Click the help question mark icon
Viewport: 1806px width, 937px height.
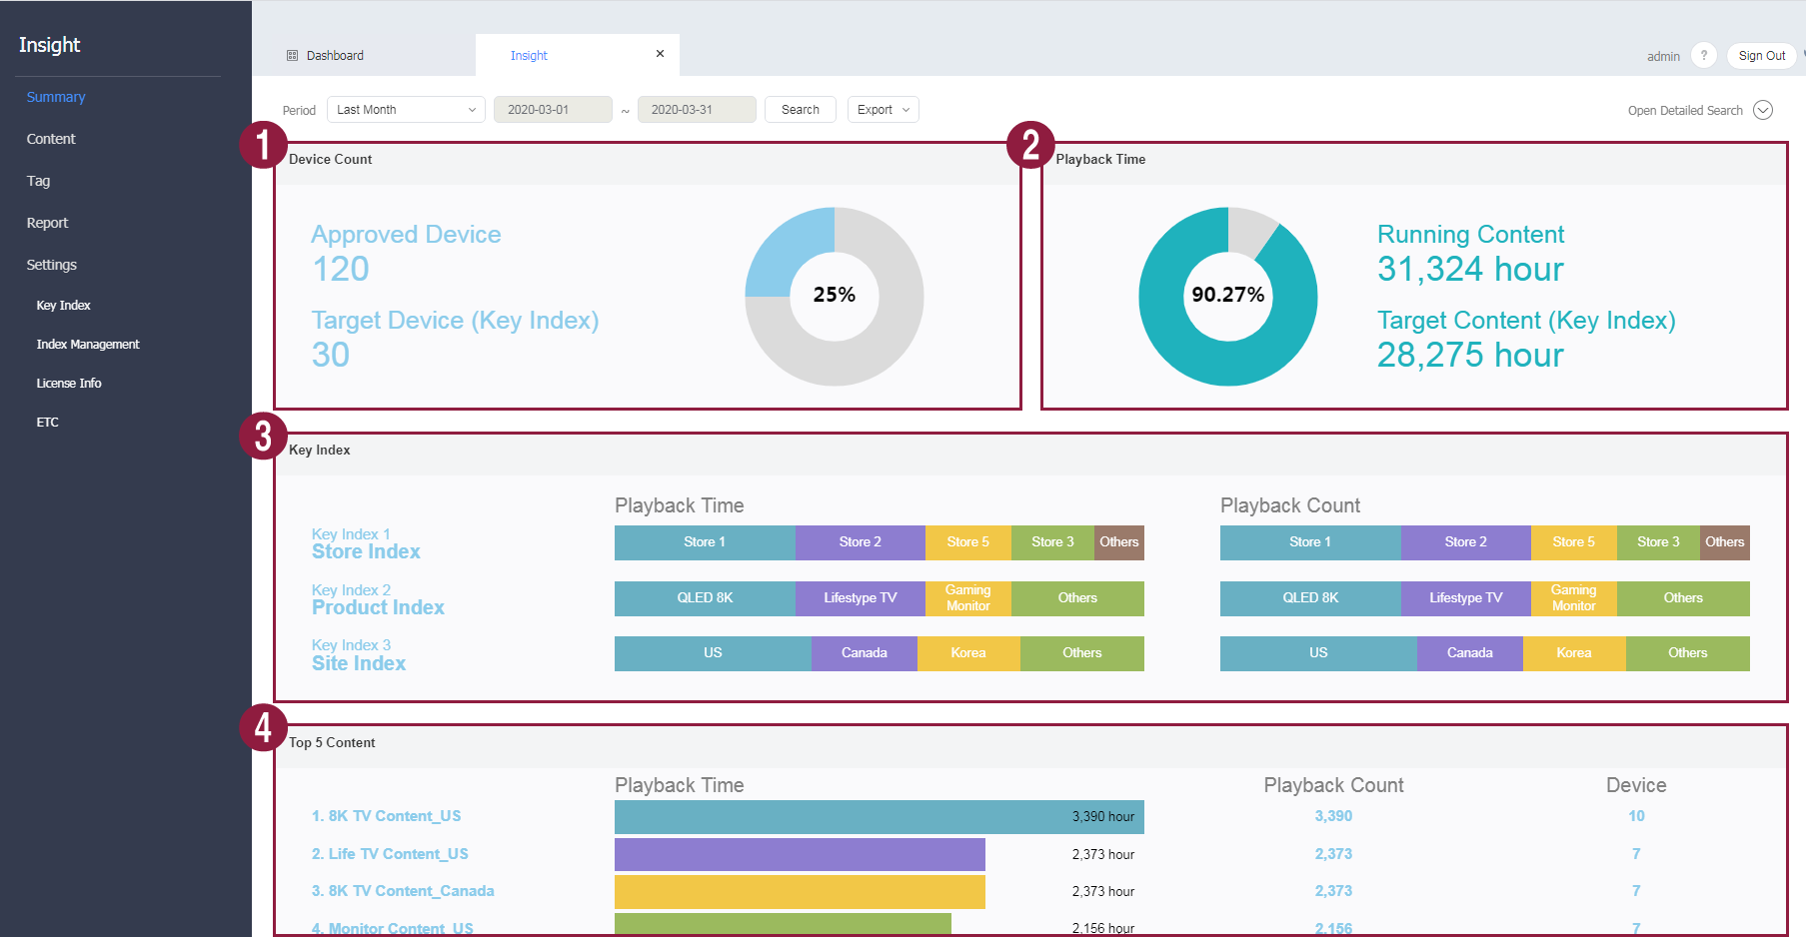pos(1703,56)
